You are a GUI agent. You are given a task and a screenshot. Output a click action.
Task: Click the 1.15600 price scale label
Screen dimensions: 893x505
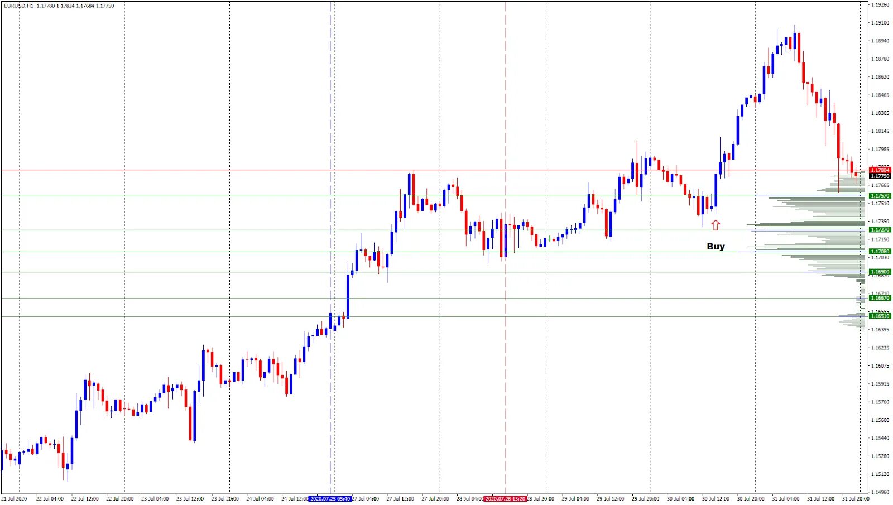(880, 420)
